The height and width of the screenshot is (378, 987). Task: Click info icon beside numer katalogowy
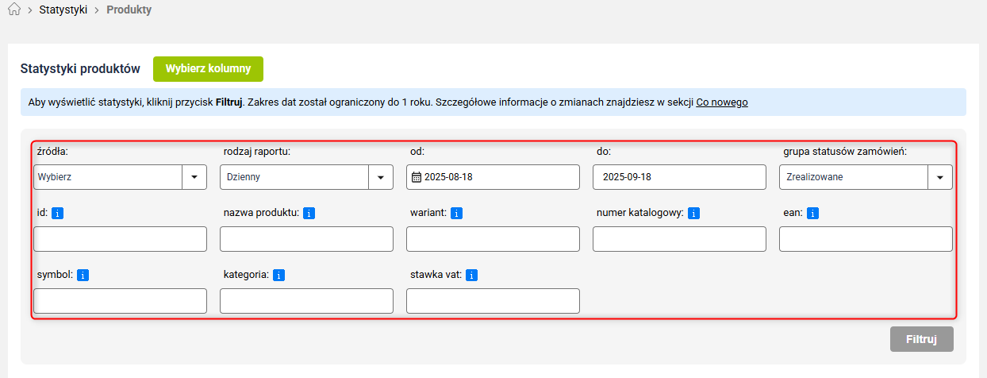[x=693, y=213]
